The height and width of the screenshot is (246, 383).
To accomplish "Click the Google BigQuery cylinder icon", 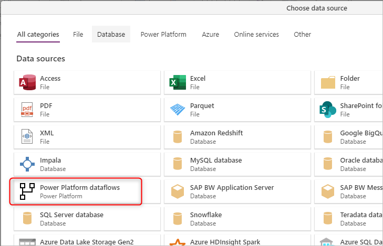I will (328, 137).
